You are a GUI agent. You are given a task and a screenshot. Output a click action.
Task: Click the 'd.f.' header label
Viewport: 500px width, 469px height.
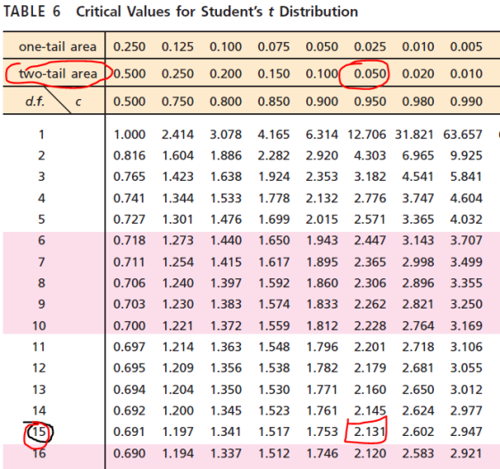coord(35,102)
